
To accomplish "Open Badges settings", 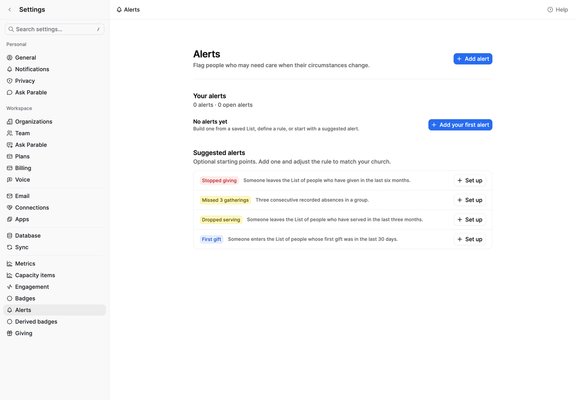I will click(54, 298).
